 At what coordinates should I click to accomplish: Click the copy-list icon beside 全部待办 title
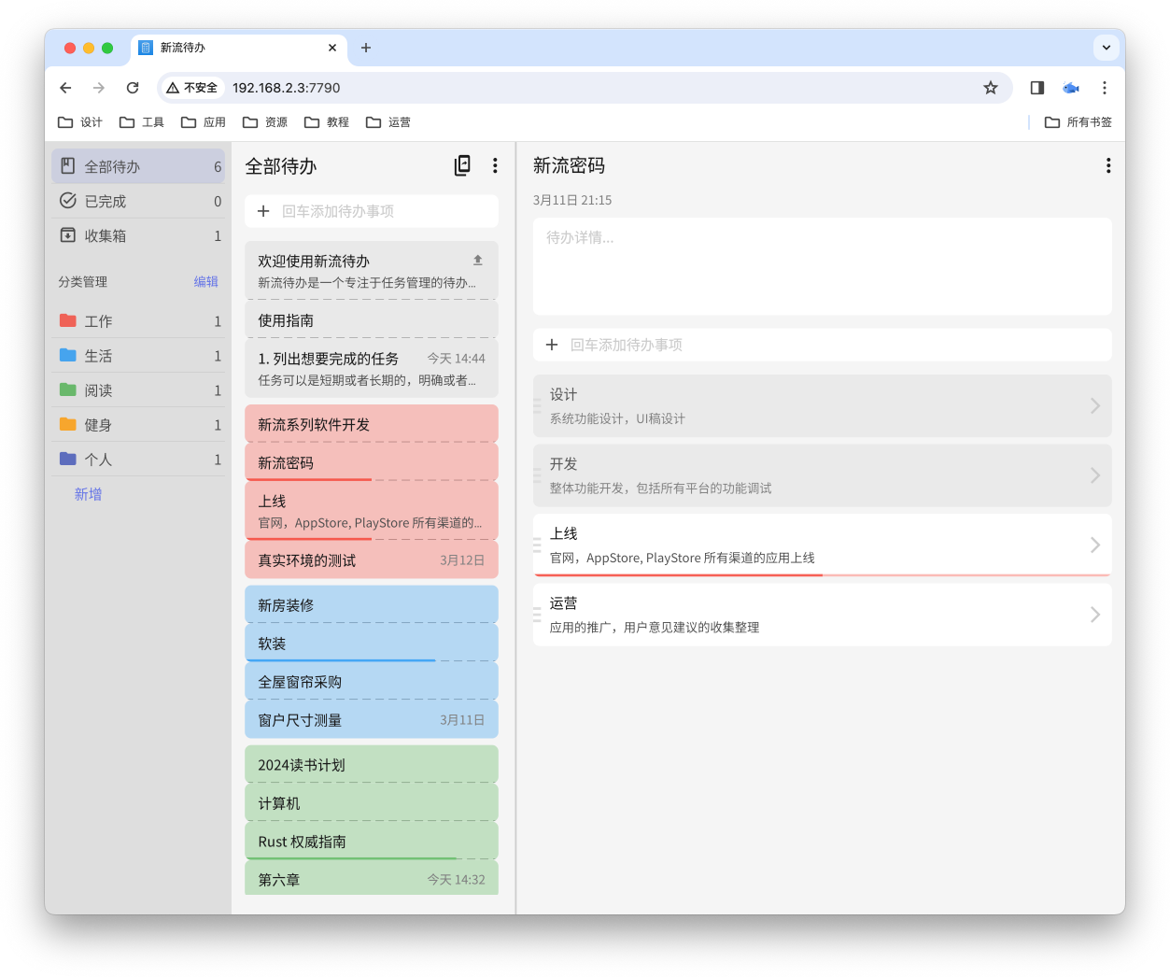462,165
